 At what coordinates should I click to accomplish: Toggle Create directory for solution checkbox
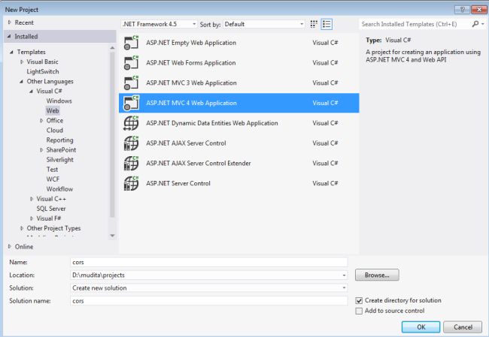pos(359,300)
